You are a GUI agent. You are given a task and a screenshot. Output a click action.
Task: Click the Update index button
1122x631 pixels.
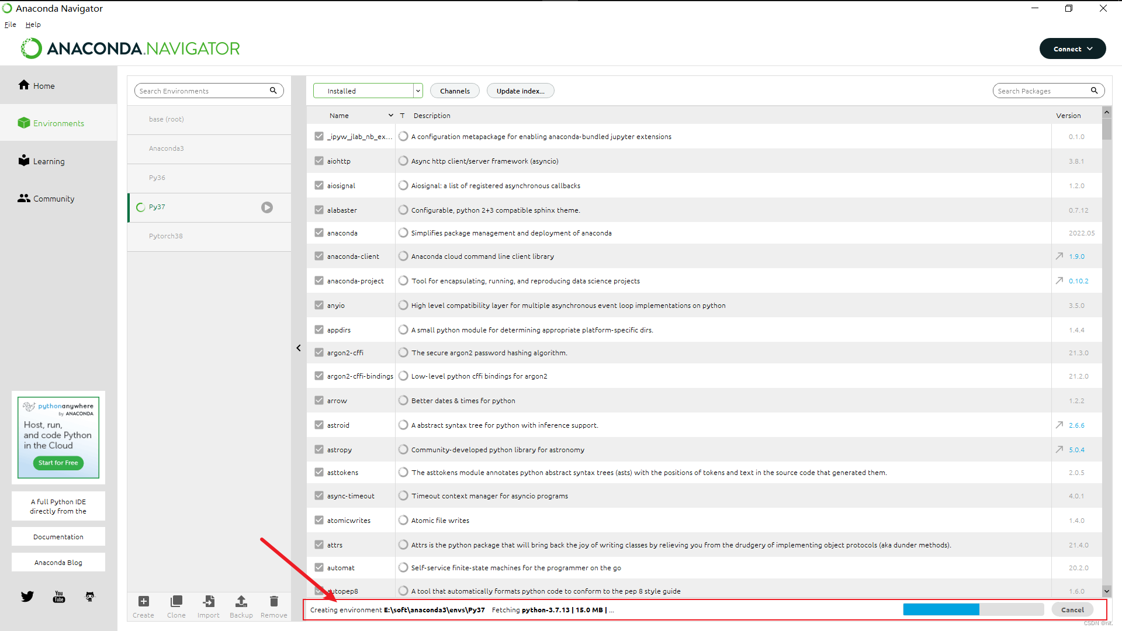click(520, 91)
